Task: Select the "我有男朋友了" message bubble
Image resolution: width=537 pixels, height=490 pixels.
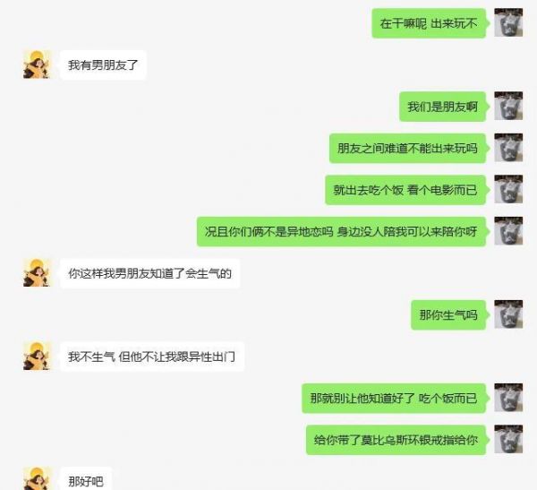Action: coord(103,64)
